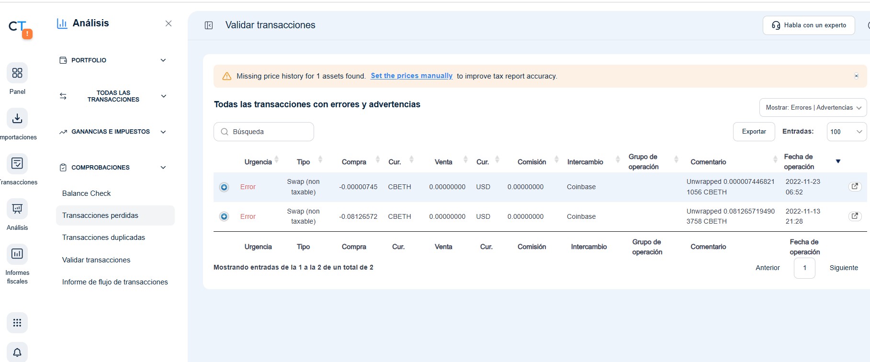Screen dimensions: 870x362
Task: Open Validar transacciones menu item
Action: (x=96, y=260)
